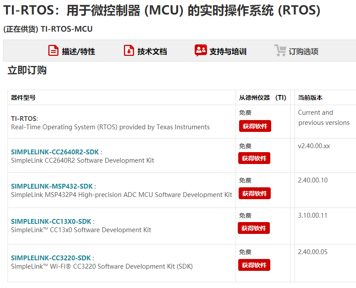Click the 器件型号 column header
Image resolution: width=356 pixels, height=288 pixels.
(23, 98)
